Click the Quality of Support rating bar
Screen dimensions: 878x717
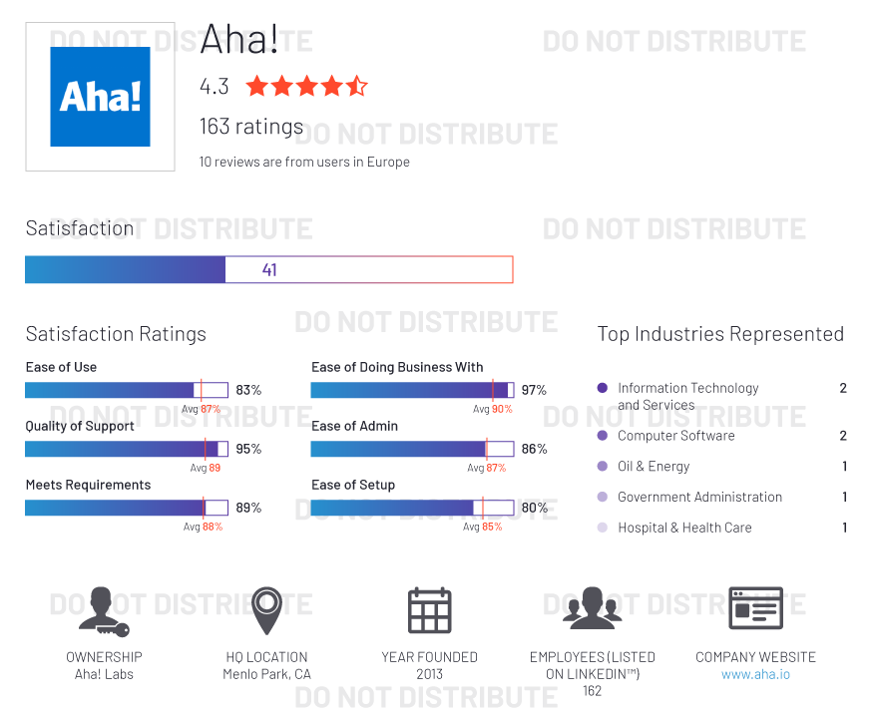click(x=127, y=449)
